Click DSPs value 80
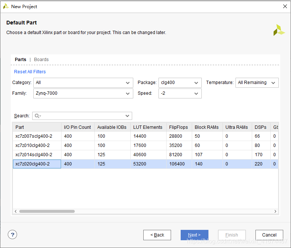The height and width of the screenshot is (248, 291). pyautogui.click(x=257, y=145)
